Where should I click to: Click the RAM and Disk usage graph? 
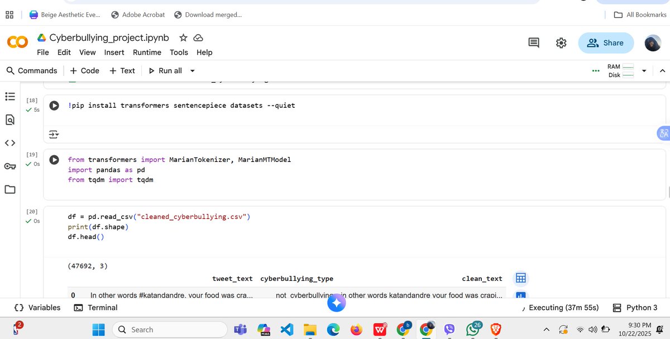[x=621, y=71]
